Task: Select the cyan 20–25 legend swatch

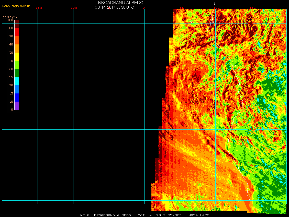Action: point(17,81)
